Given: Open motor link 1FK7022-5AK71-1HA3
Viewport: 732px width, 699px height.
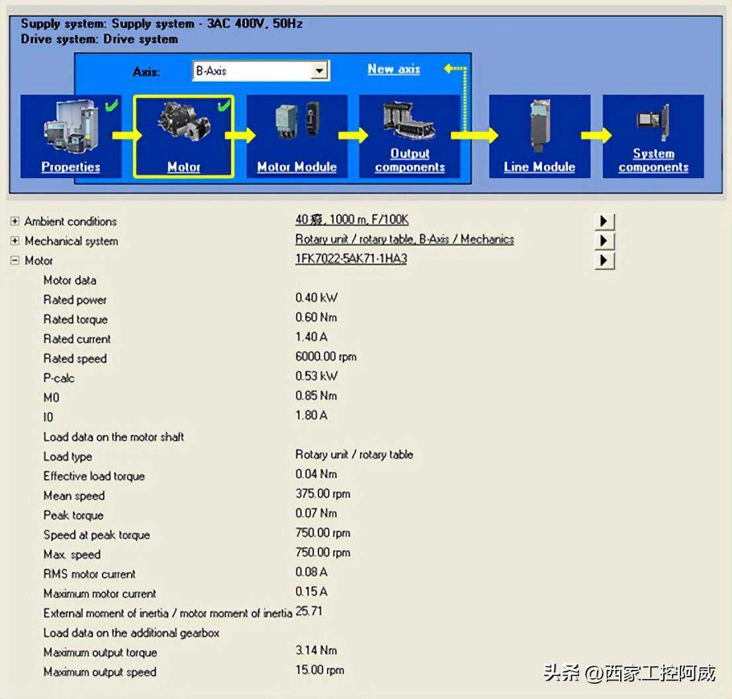Looking at the screenshot, I should [351, 259].
